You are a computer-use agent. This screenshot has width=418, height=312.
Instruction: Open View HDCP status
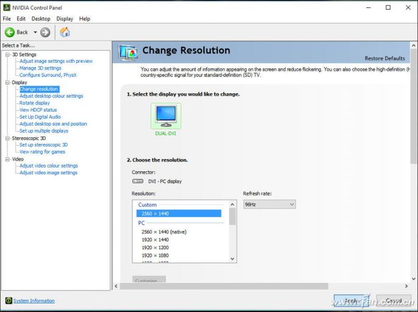[38, 110]
